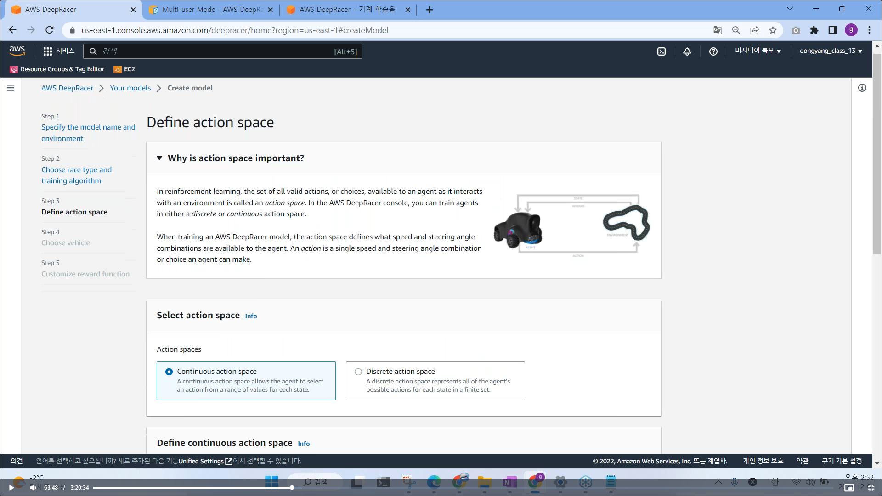Screen dimensions: 882x496
Task: Click the AWS logo home icon
Action: (x=17, y=51)
